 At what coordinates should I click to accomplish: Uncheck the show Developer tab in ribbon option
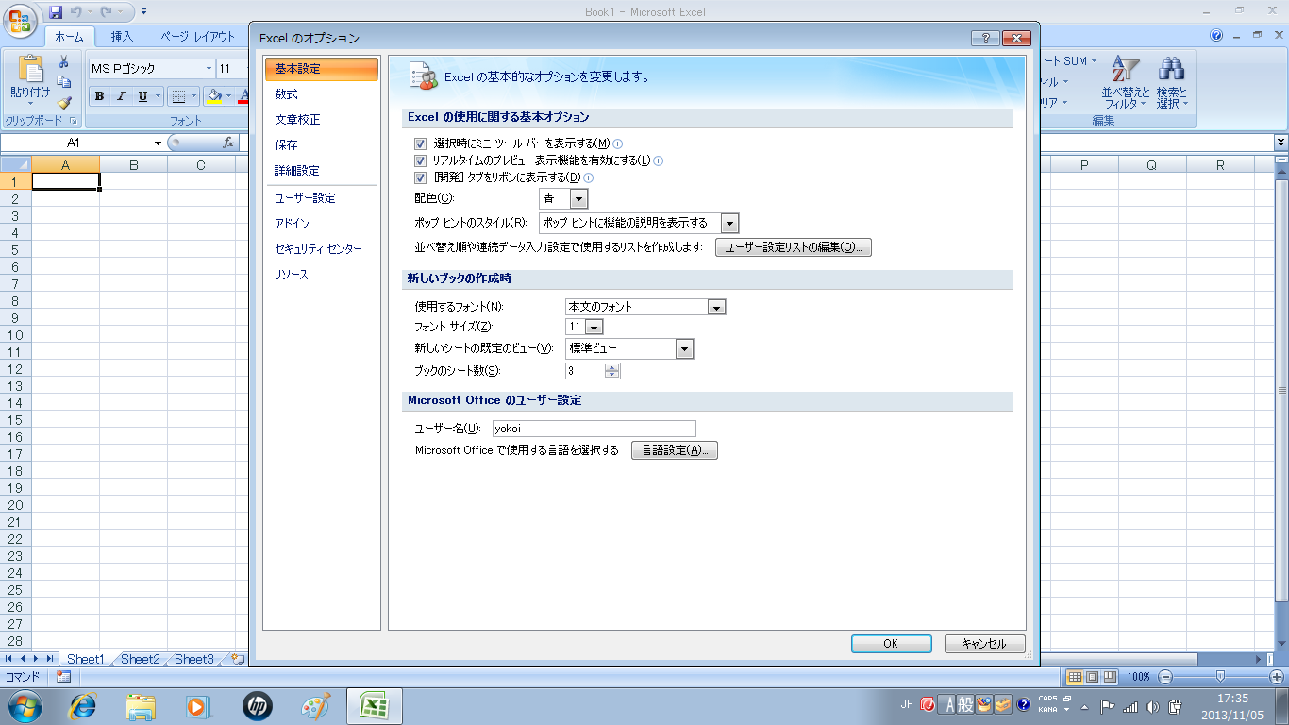(422, 177)
